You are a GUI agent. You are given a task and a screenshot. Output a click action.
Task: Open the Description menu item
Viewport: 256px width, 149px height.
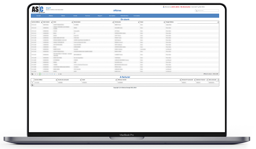(112, 16)
